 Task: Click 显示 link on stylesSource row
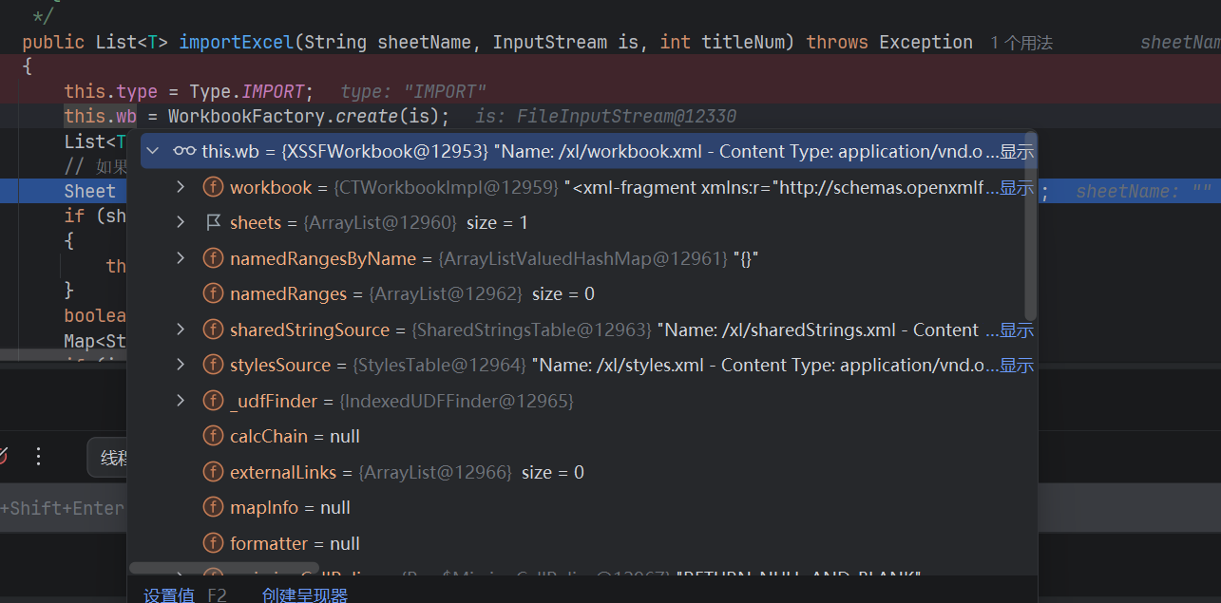[1017, 365]
